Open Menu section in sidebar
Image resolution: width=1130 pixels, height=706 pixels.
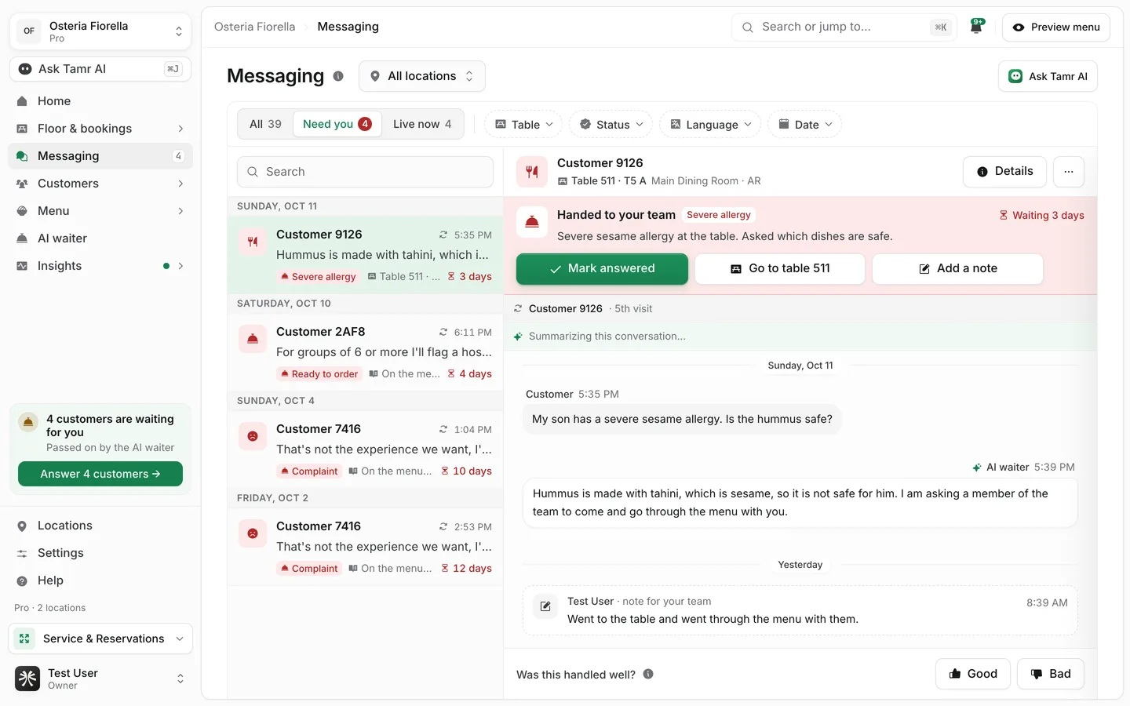click(100, 211)
